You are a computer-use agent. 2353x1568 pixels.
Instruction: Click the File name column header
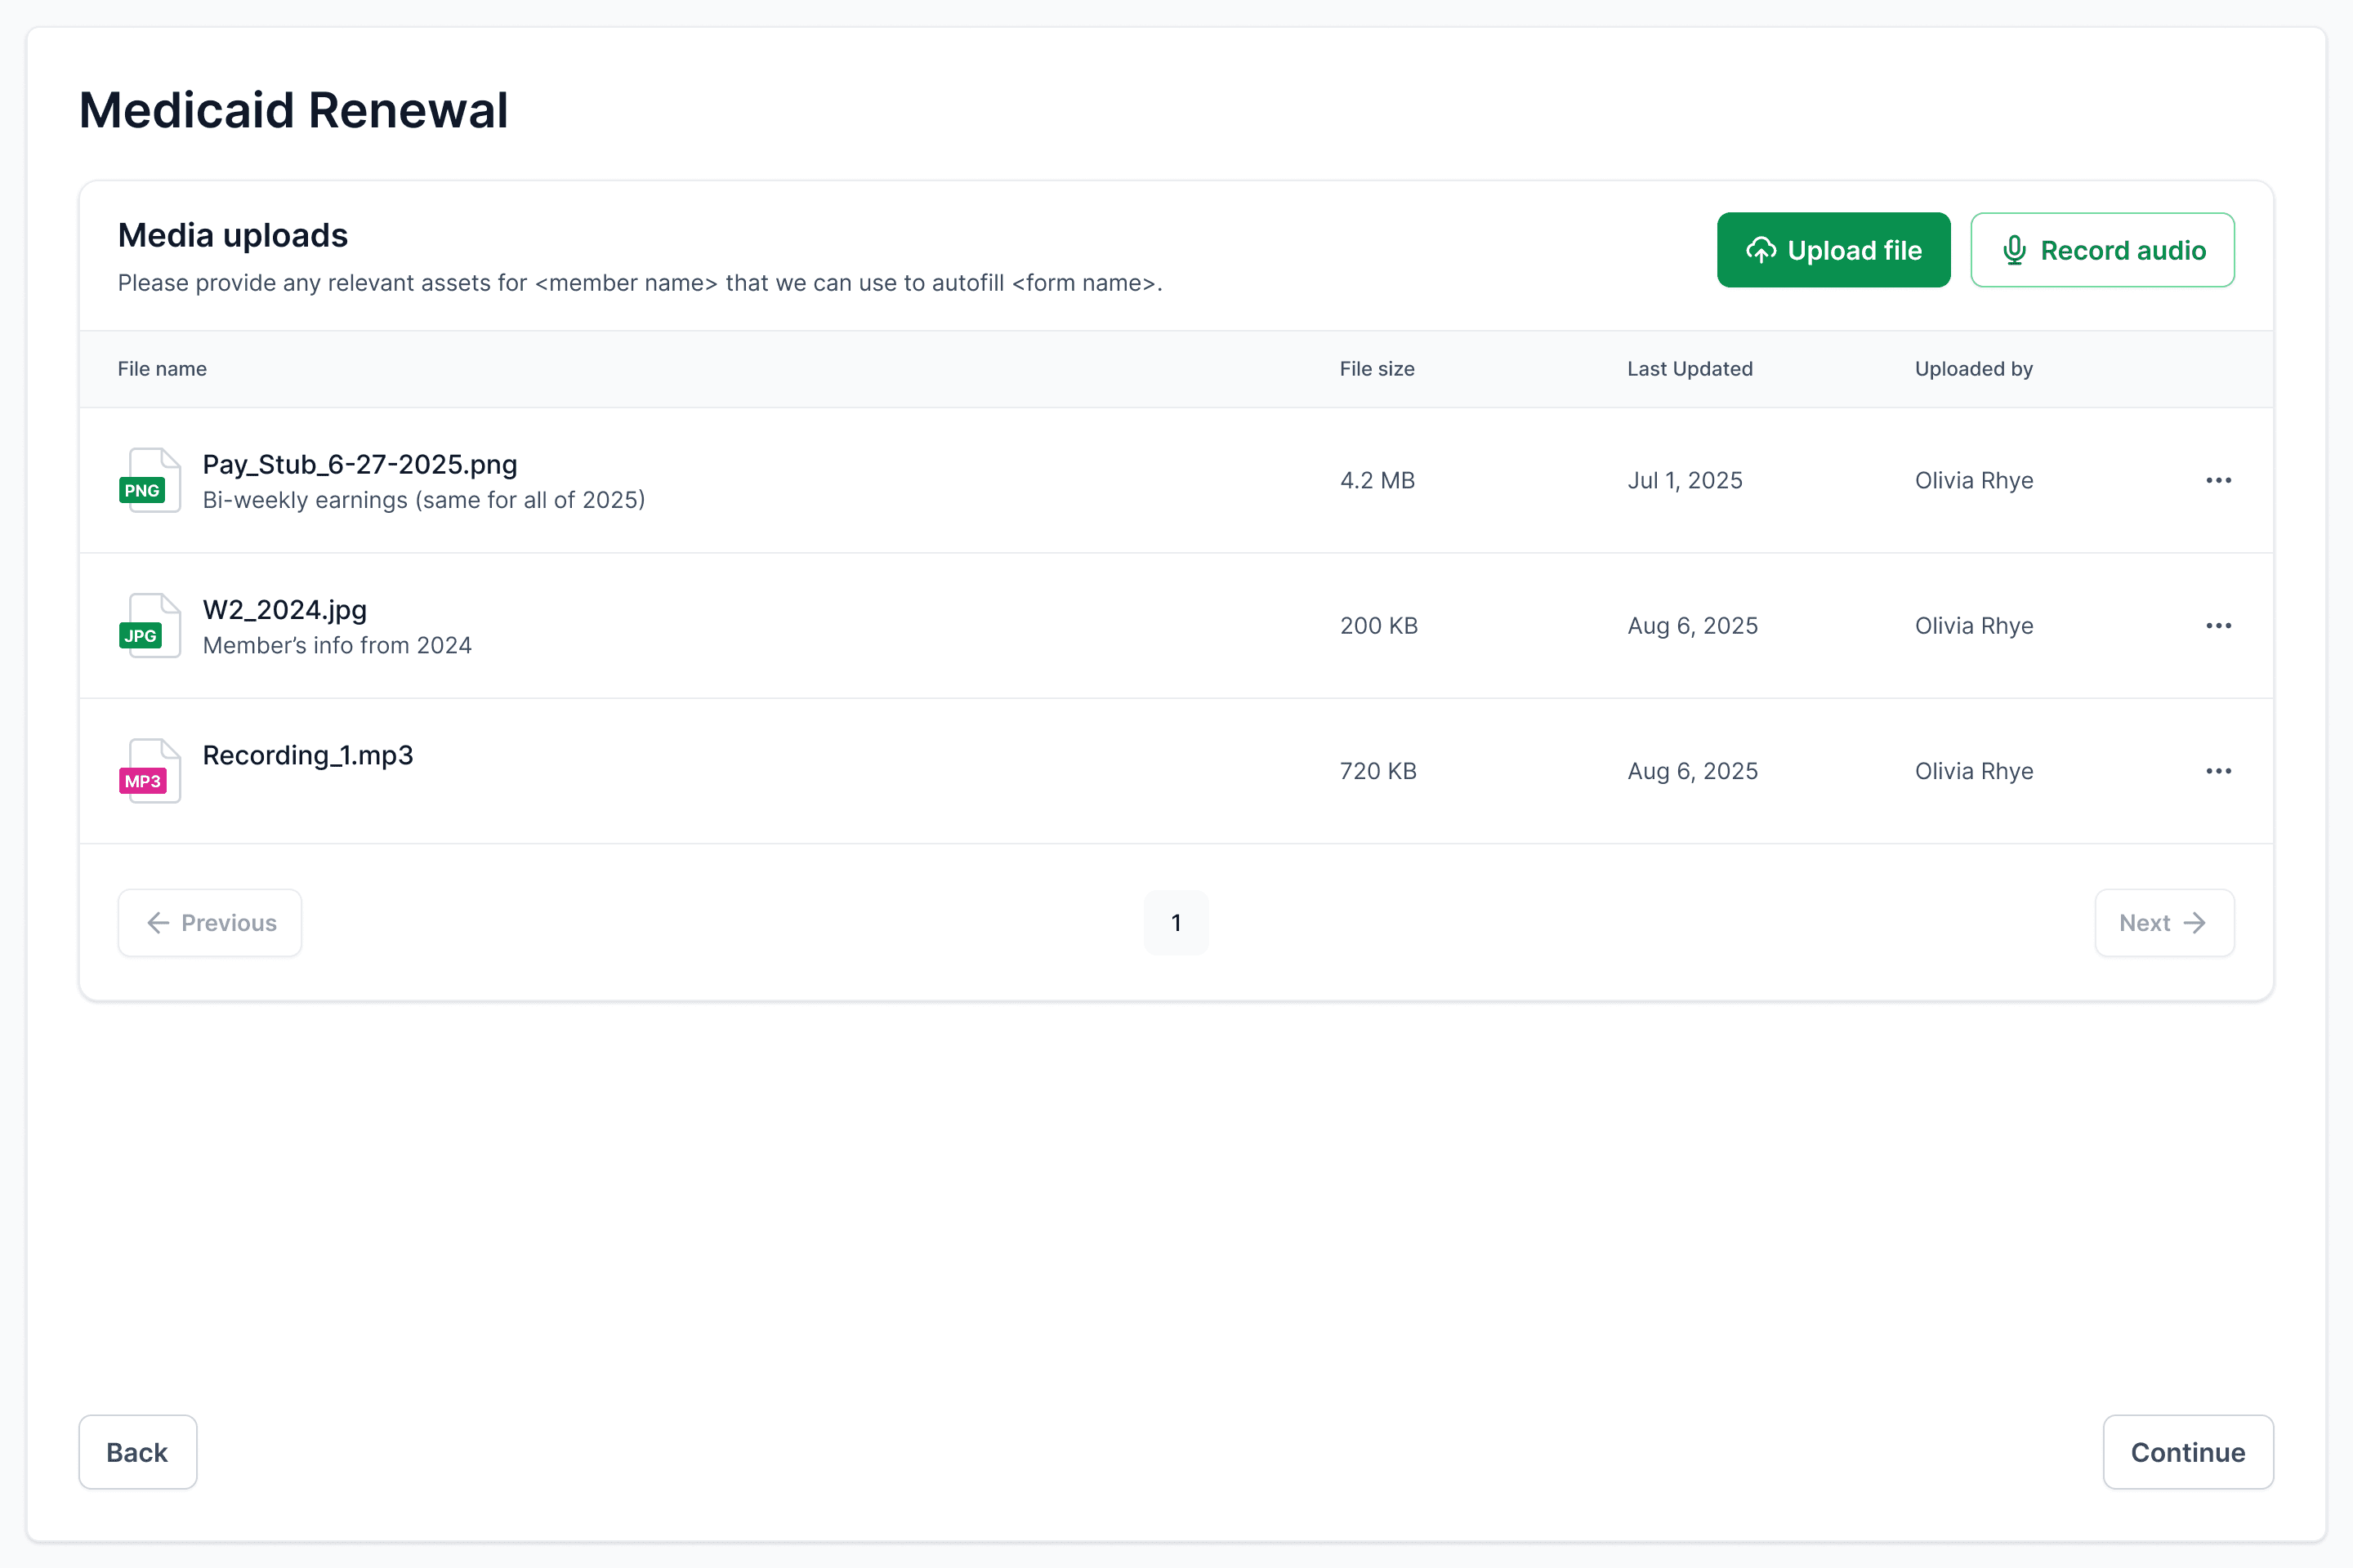click(x=162, y=369)
